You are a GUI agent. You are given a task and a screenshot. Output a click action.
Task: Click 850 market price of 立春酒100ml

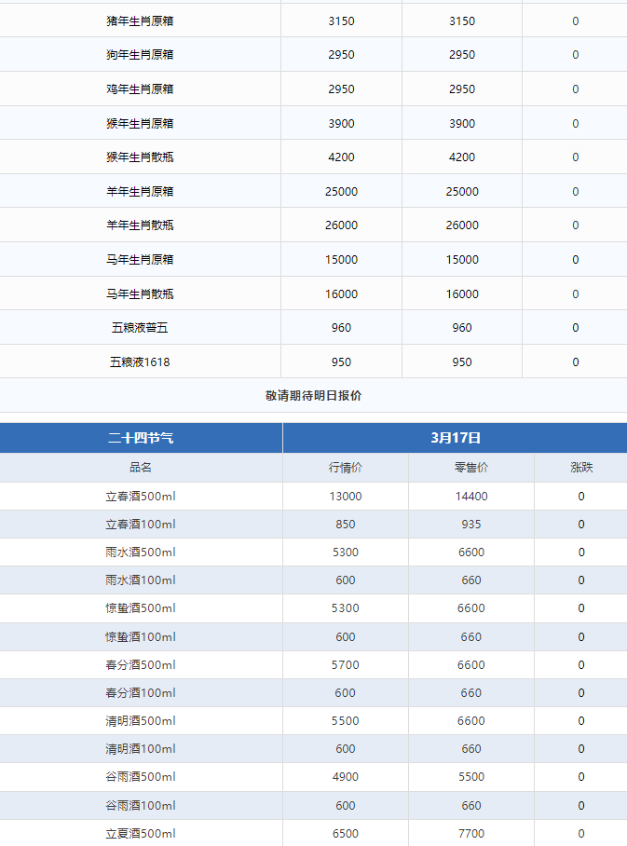click(346, 525)
